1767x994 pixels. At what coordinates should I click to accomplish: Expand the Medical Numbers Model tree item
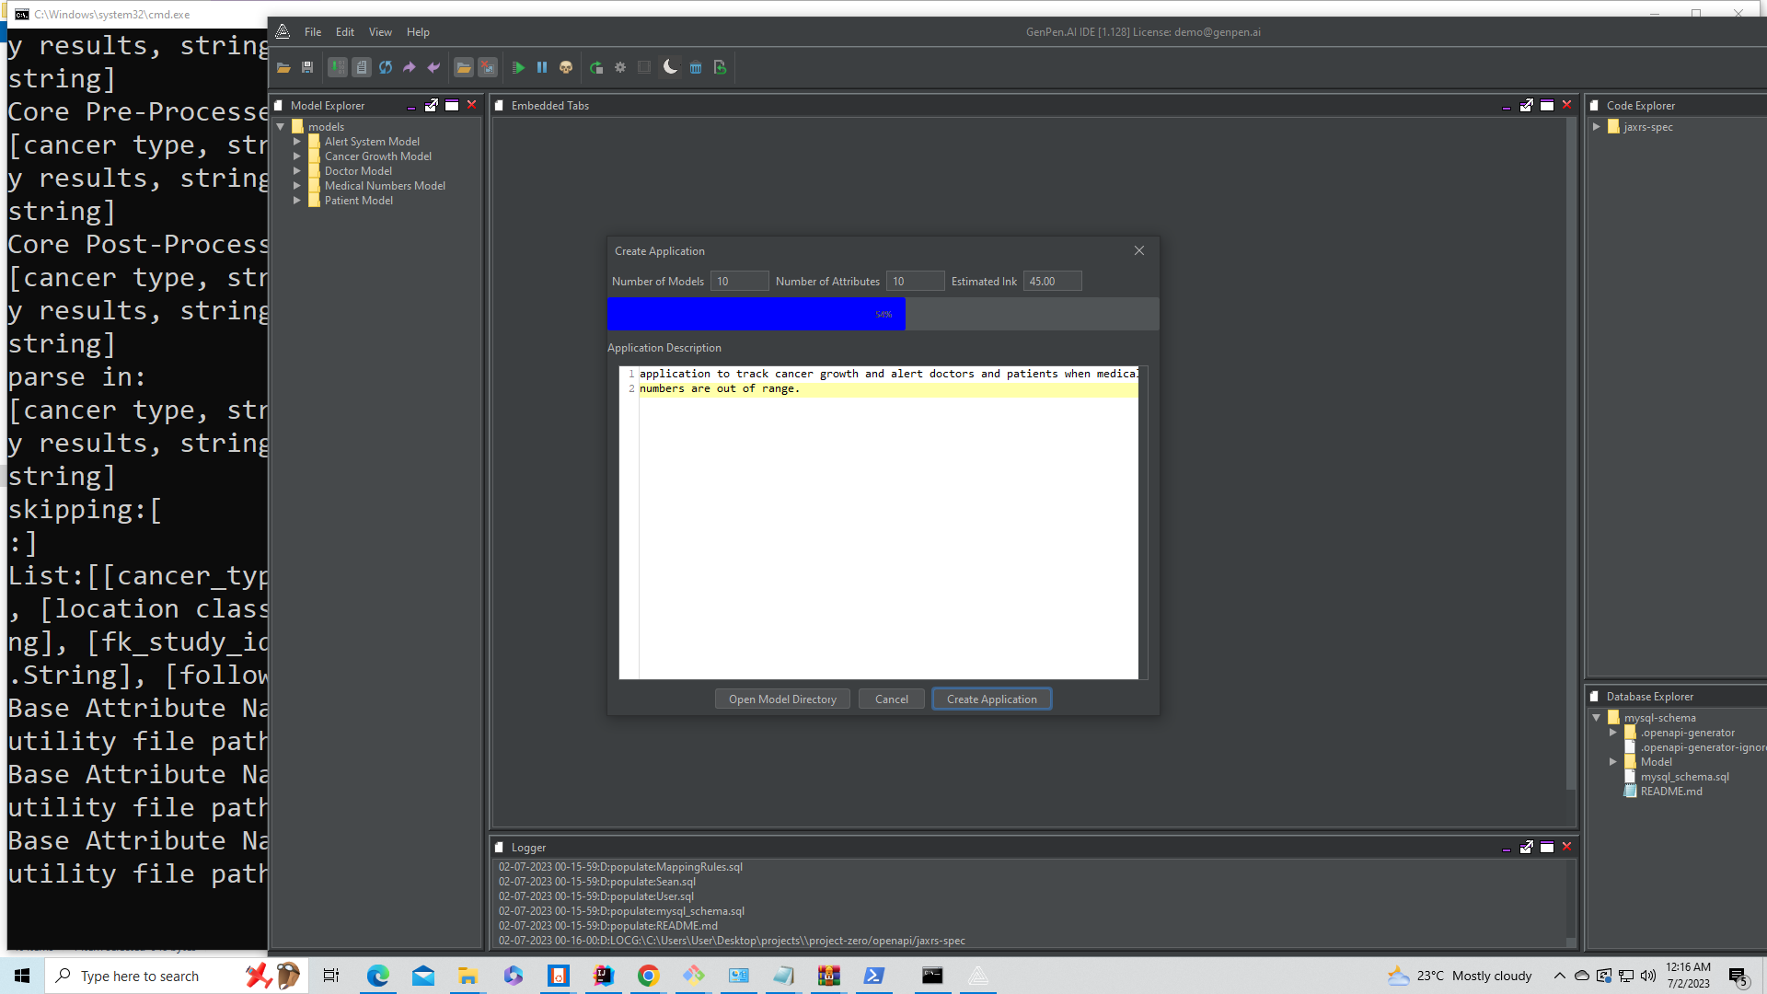[x=297, y=184]
